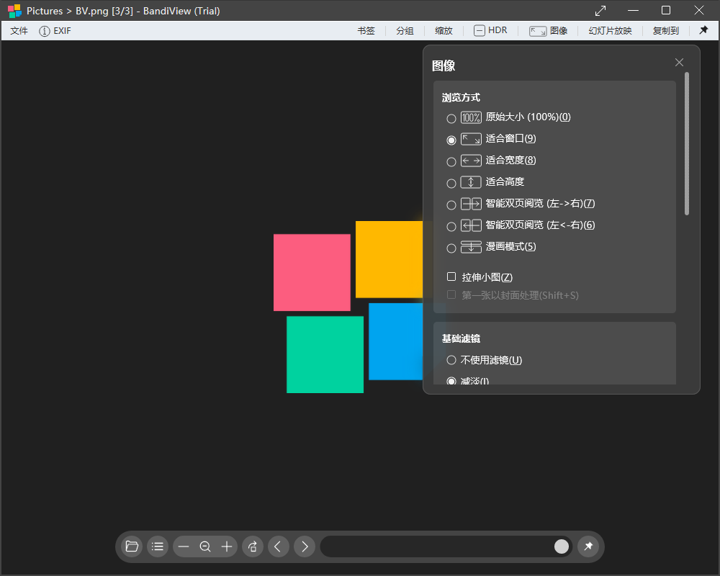720x576 pixels.
Task: Click the image panel vertical scrollbar
Action: tap(686, 143)
